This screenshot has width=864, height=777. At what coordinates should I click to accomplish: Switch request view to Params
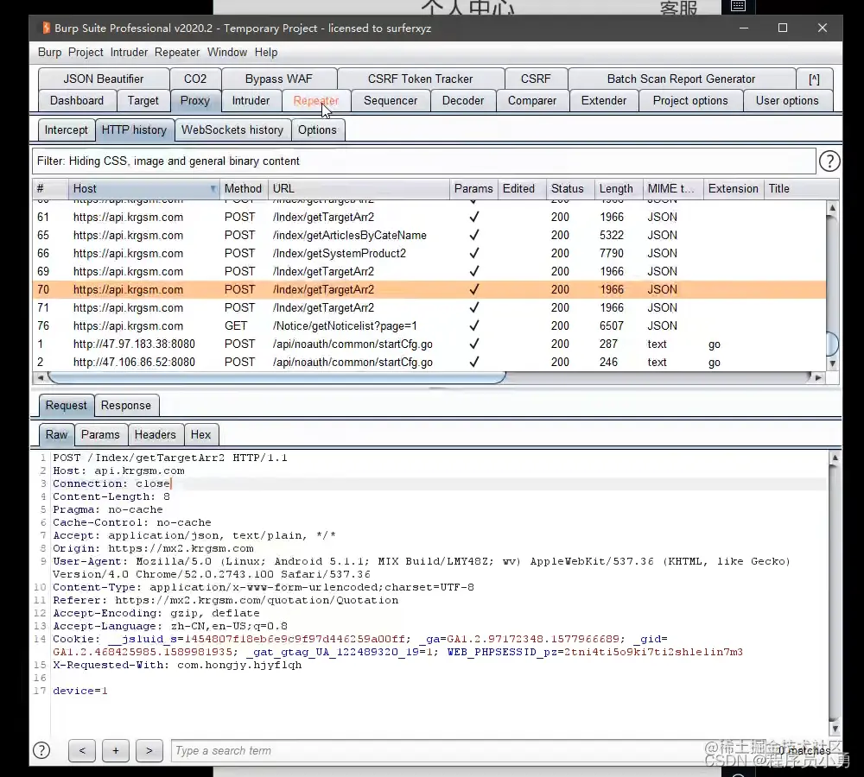click(x=100, y=434)
